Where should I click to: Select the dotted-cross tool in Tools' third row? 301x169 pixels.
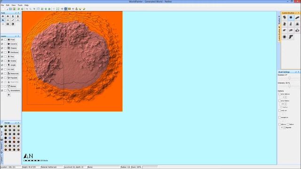coord(3,24)
